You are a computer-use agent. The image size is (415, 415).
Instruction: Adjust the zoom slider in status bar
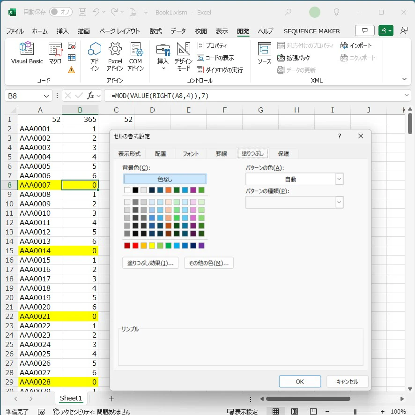click(355, 412)
